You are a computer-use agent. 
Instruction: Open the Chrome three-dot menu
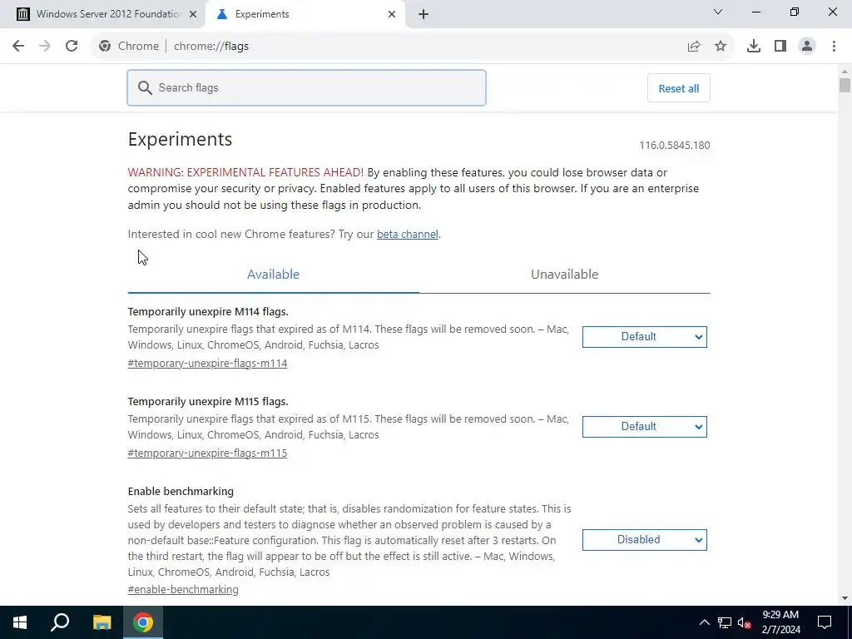coord(834,47)
